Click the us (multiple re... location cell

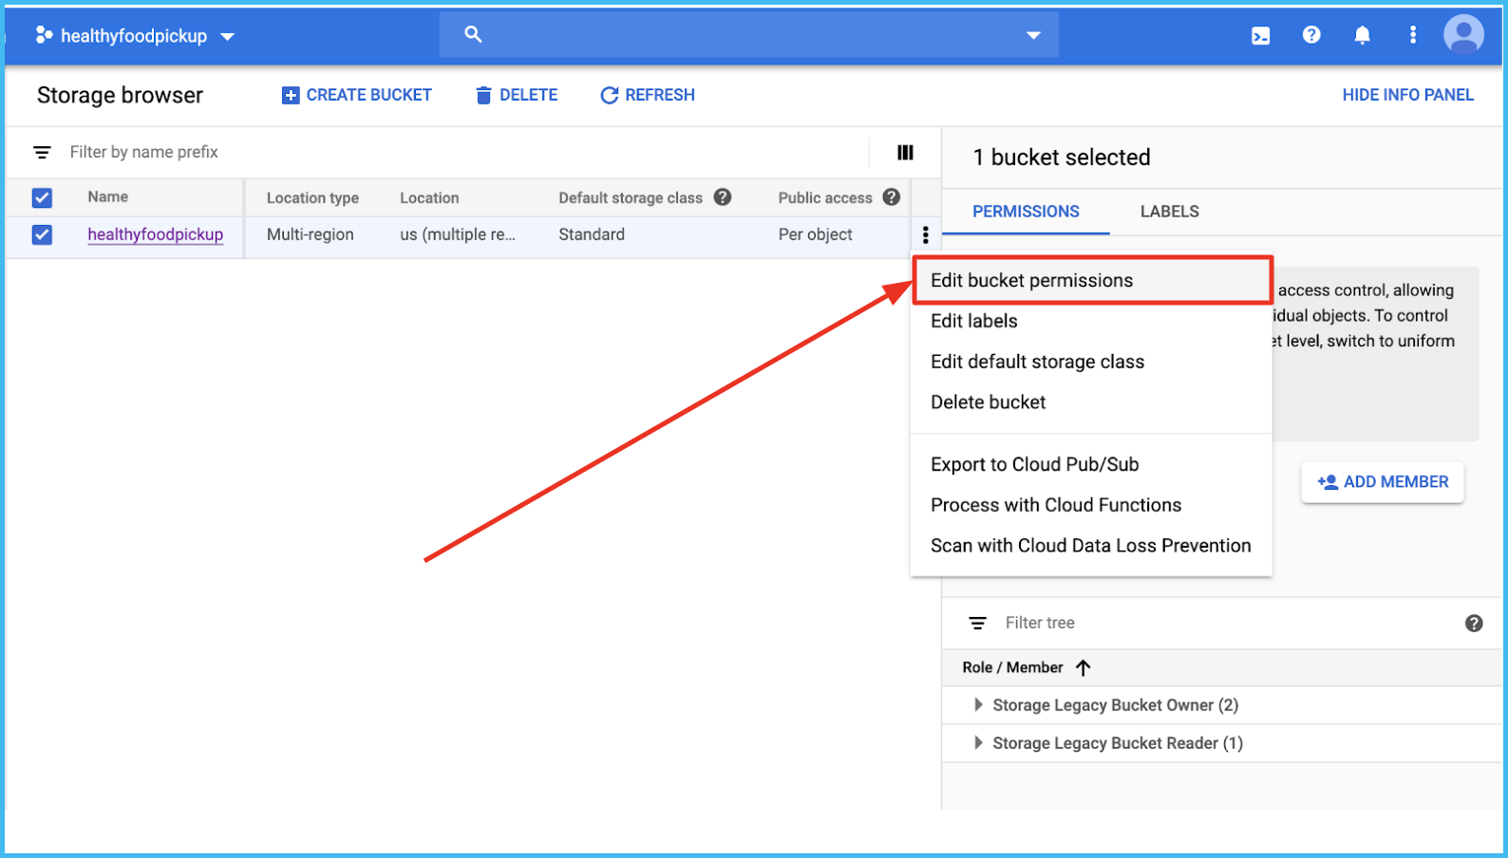tap(458, 234)
